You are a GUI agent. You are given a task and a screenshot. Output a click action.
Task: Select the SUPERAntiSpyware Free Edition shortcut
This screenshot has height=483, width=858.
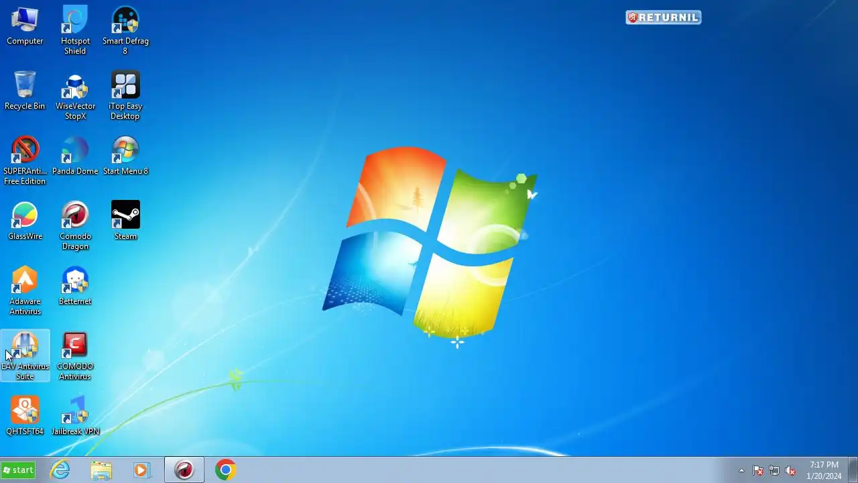(25, 161)
